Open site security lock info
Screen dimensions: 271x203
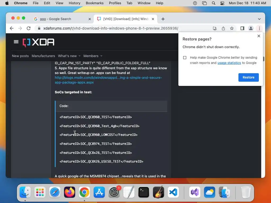click(x=39, y=28)
